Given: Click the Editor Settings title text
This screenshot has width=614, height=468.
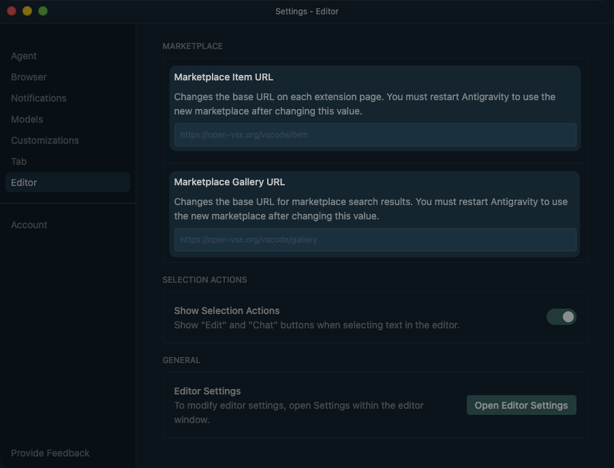Looking at the screenshot, I should [207, 391].
